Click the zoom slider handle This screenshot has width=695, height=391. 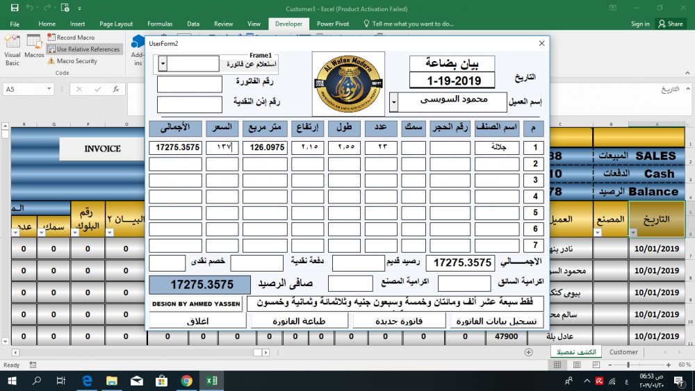click(x=628, y=365)
